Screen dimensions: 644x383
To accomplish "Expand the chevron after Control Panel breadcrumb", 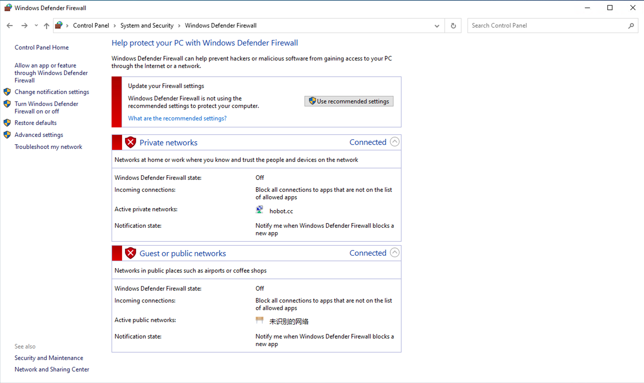I will pyautogui.click(x=115, y=25).
